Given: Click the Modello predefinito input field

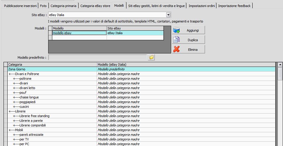Looking at the screenshot, I should [x=98, y=58].
